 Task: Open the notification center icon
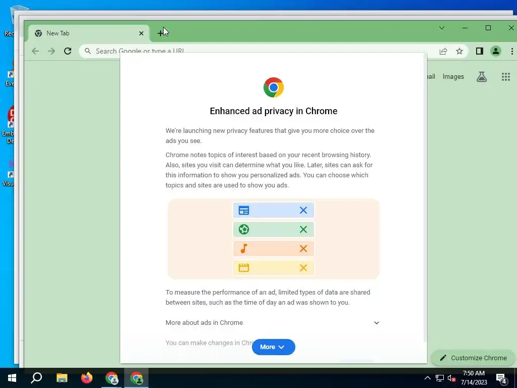(501, 378)
